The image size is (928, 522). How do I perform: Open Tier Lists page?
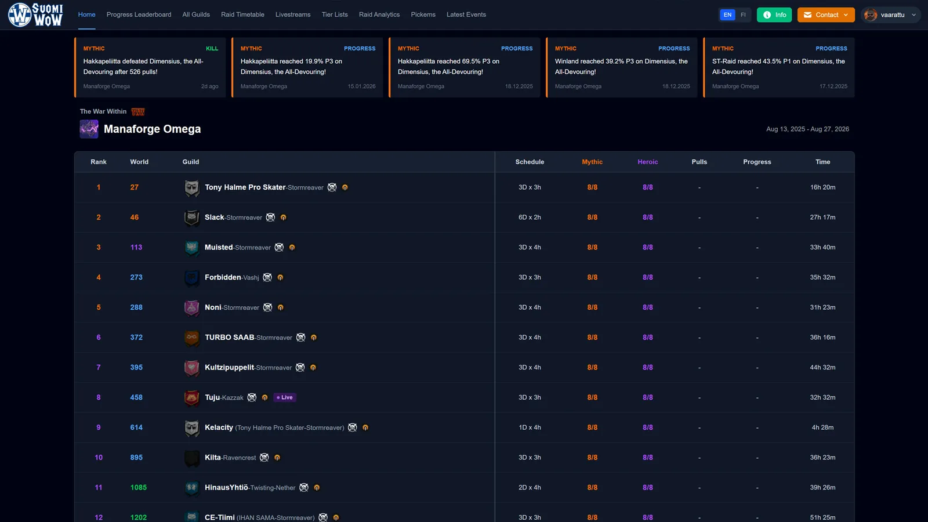coord(335,14)
